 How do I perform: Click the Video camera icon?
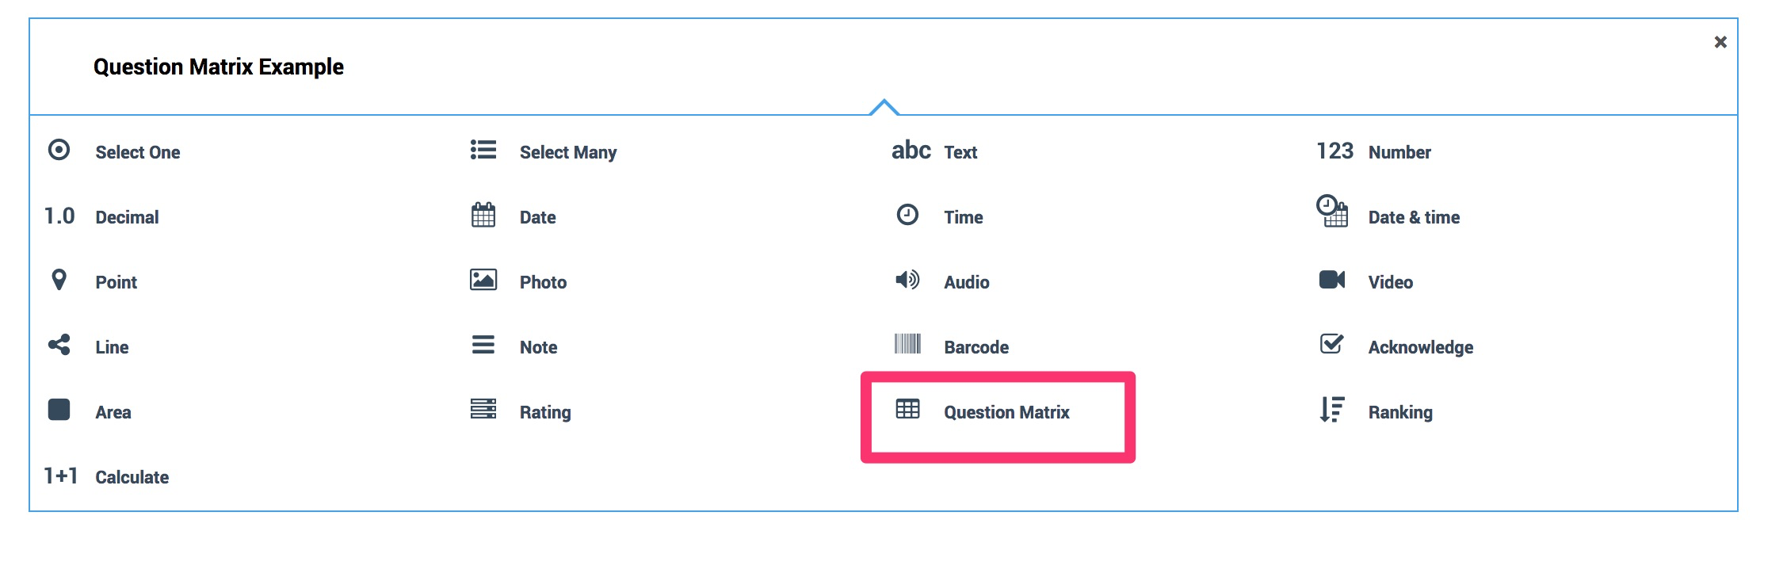[1332, 280]
